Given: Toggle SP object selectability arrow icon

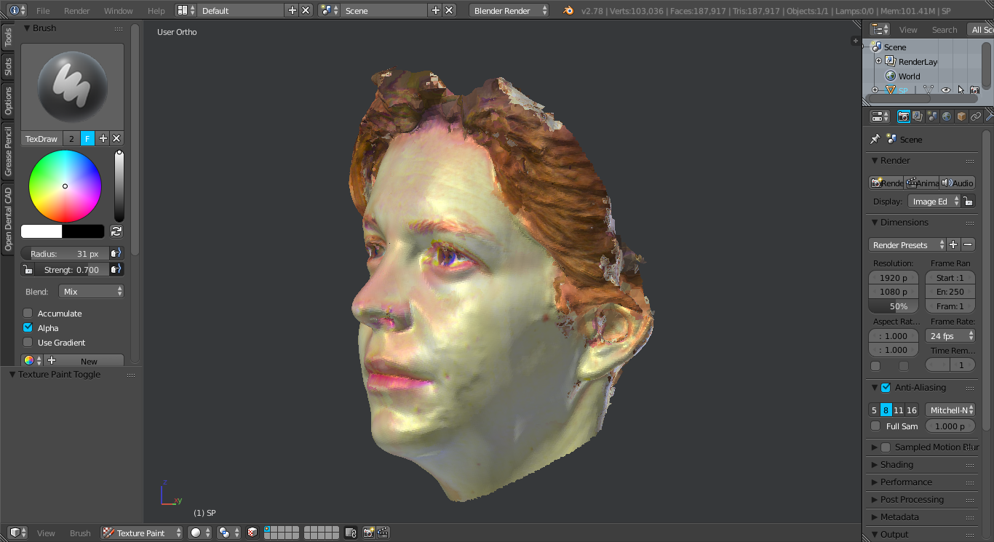Looking at the screenshot, I should 961,90.
